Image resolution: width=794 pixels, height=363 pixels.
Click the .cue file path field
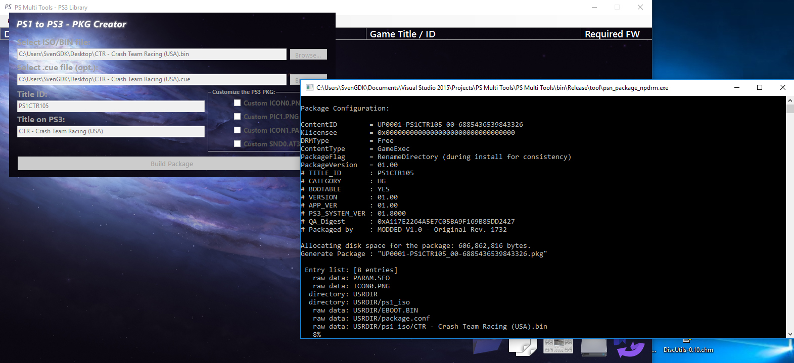click(152, 79)
